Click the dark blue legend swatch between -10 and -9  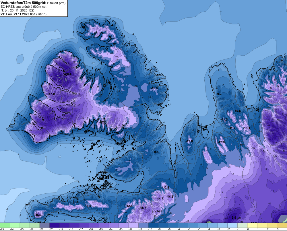pyautogui.click(x=153, y=225)
